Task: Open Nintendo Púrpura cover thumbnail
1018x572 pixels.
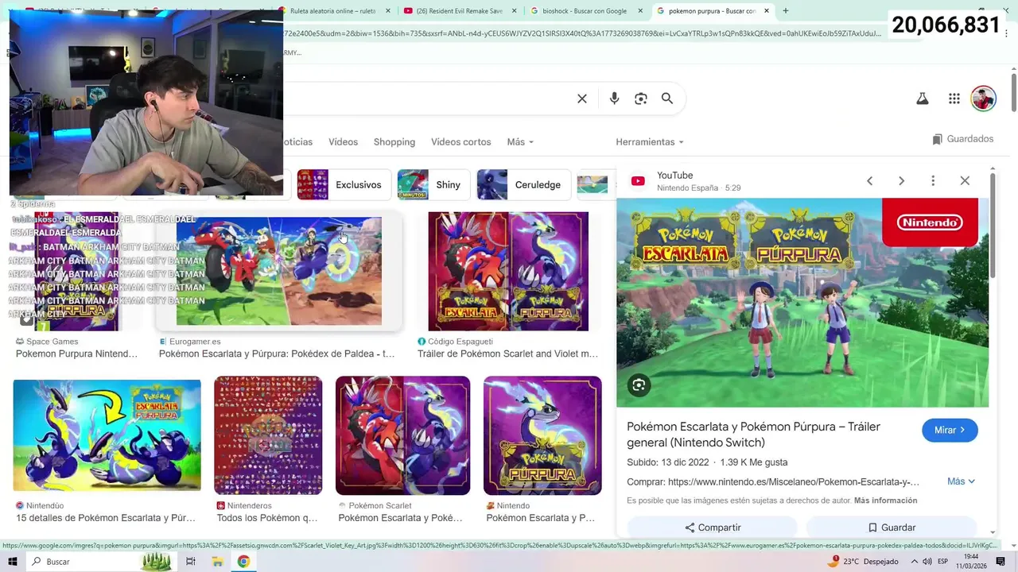Action: click(x=542, y=435)
